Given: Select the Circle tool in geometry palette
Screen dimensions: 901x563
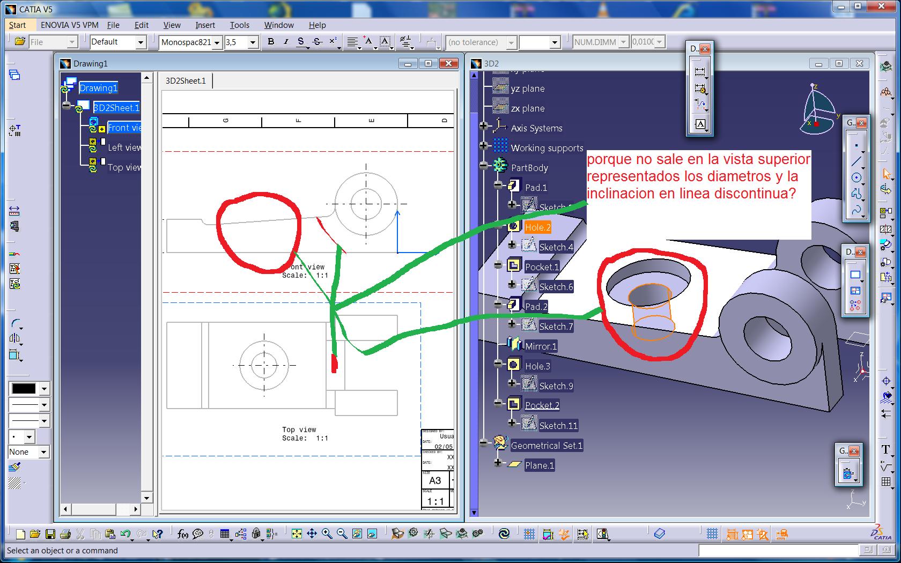Looking at the screenshot, I should click(856, 177).
